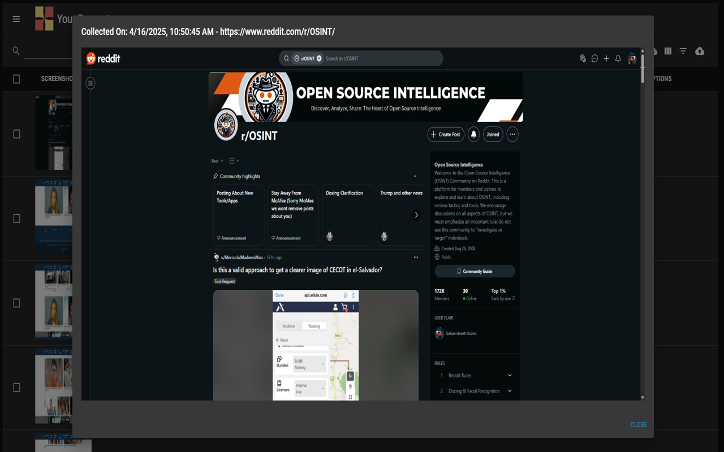Toggle the Joined button for r/OSINT

click(493, 134)
